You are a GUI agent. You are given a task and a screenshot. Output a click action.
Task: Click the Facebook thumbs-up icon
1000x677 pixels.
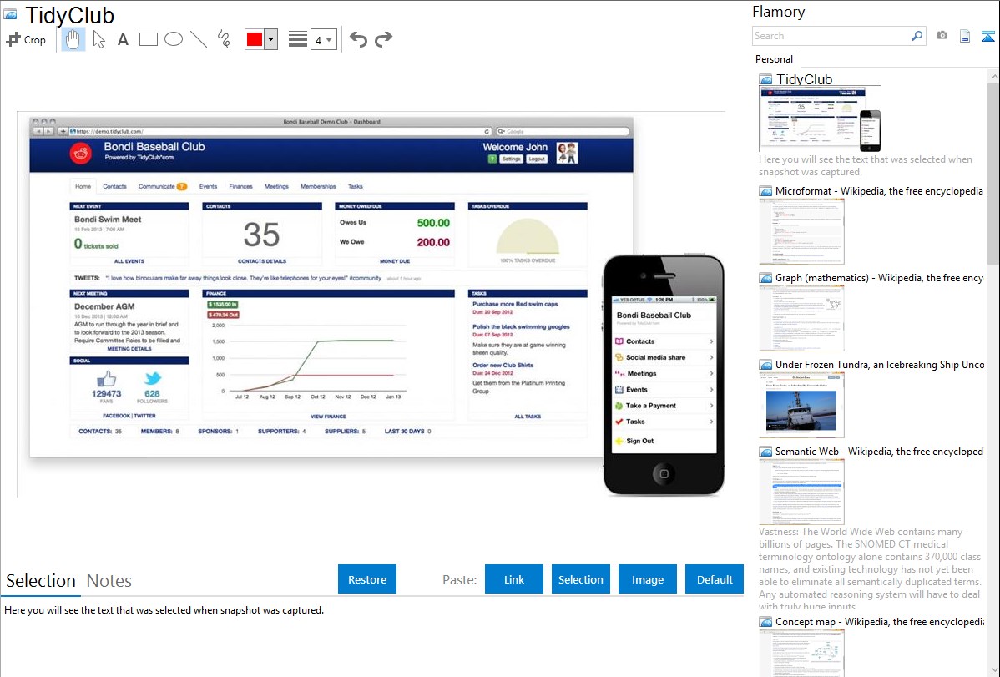tap(107, 378)
